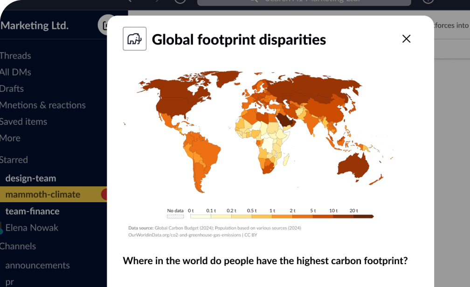Screen dimensions: 470x287
Task: Click the Data source Global Carbon Budget text
Action: [214, 228]
